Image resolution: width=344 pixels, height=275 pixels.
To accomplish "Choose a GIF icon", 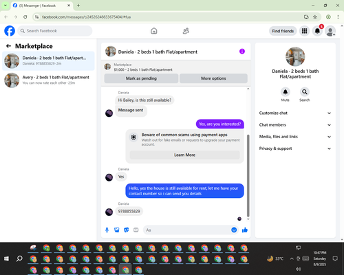I will [136, 230].
